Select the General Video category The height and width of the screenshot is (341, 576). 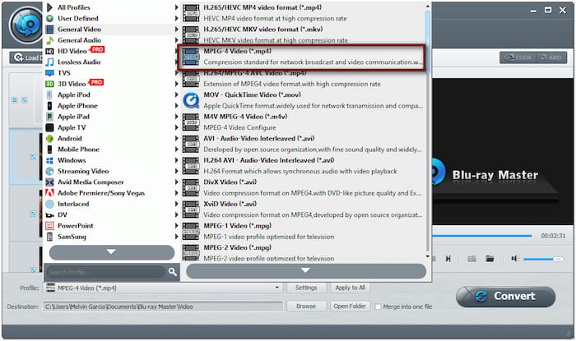(112, 30)
